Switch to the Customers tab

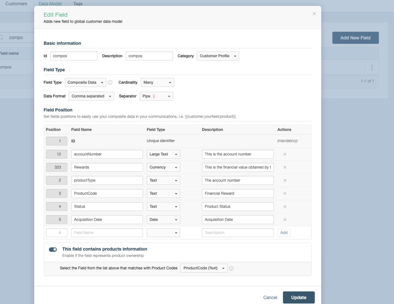coord(16,4)
